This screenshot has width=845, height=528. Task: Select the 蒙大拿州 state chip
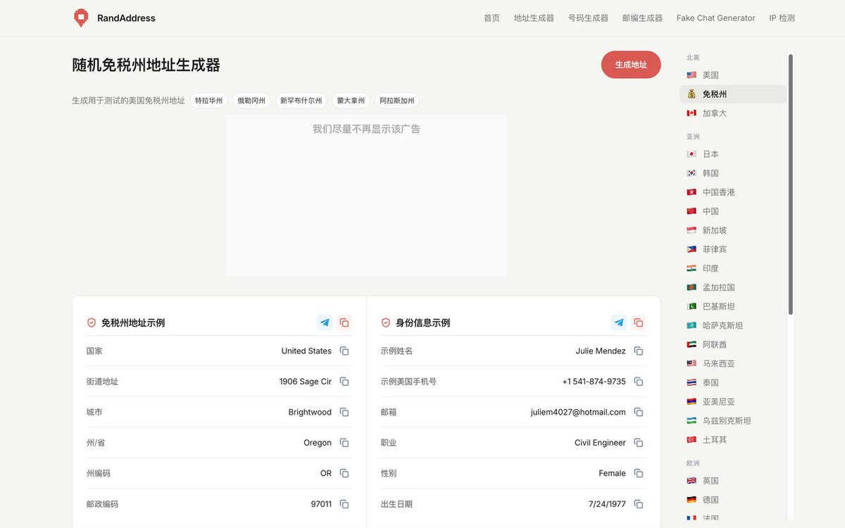tap(351, 101)
